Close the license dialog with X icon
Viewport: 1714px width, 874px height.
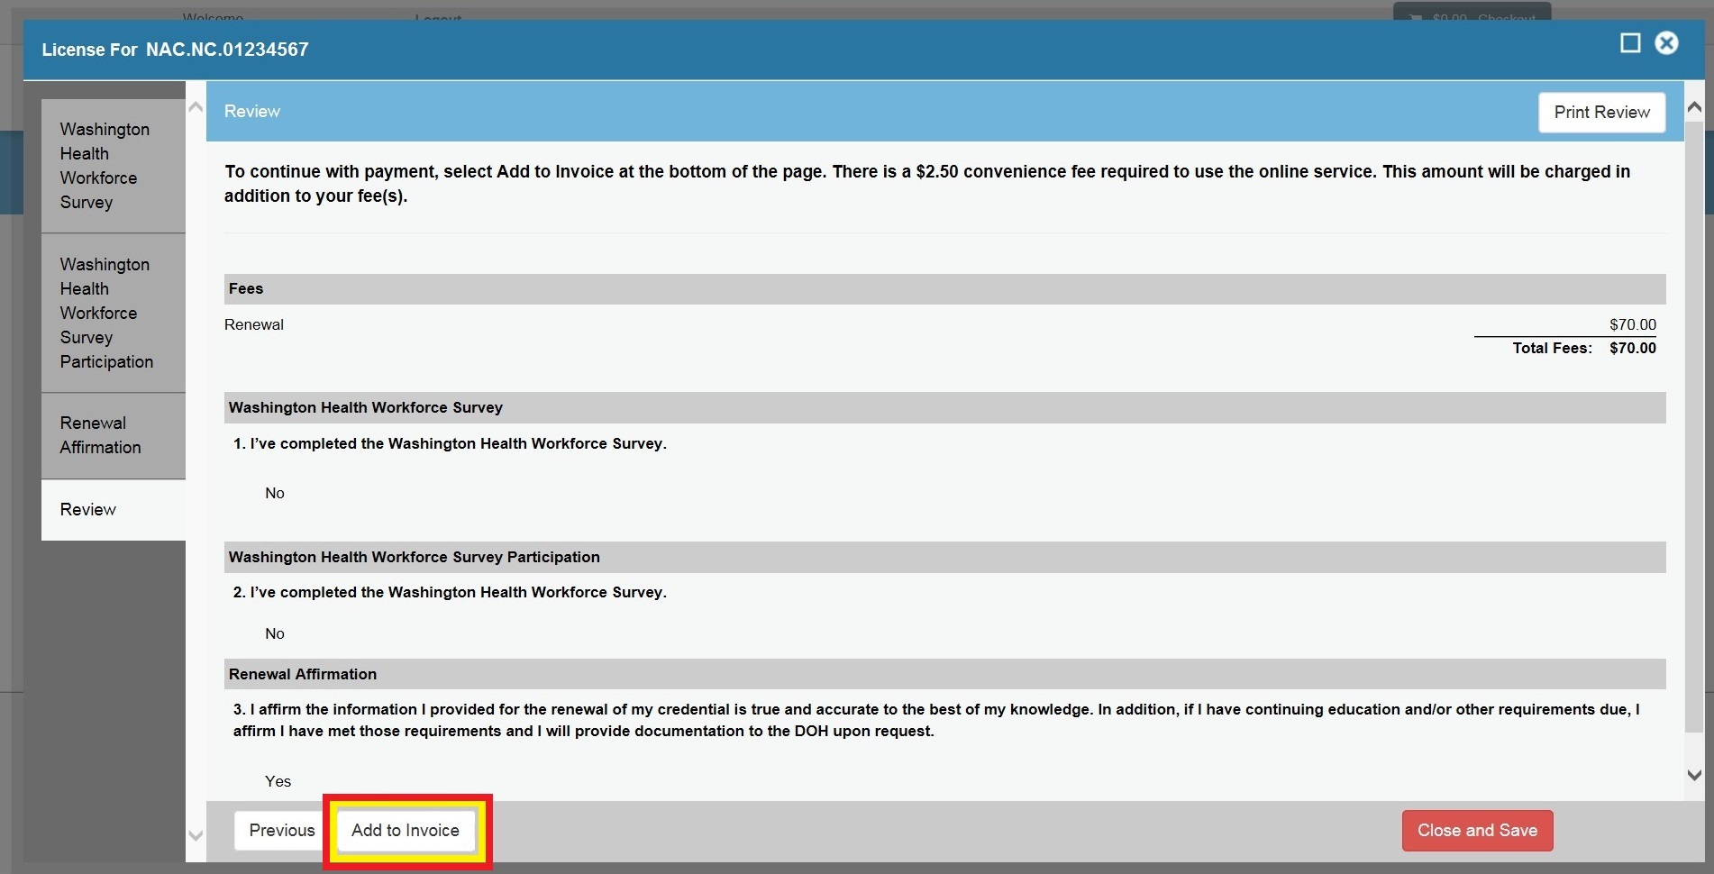[1666, 43]
